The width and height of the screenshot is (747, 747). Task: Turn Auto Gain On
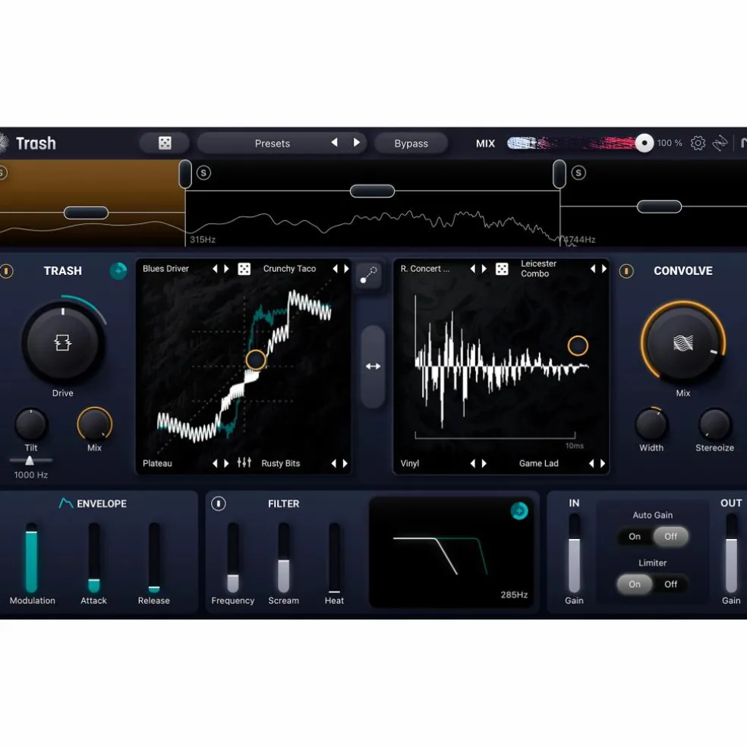[635, 537]
